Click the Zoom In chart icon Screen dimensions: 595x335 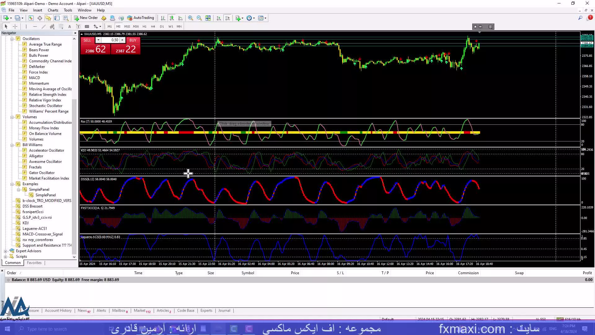(190, 18)
